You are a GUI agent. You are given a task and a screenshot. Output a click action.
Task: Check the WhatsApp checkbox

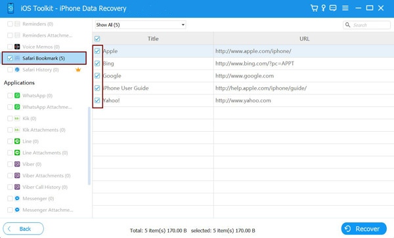(x=10, y=96)
